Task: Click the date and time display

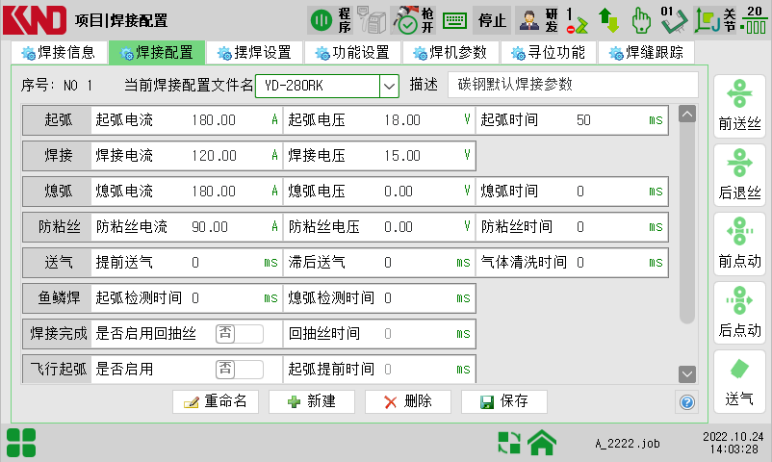Action: pyautogui.click(x=733, y=443)
